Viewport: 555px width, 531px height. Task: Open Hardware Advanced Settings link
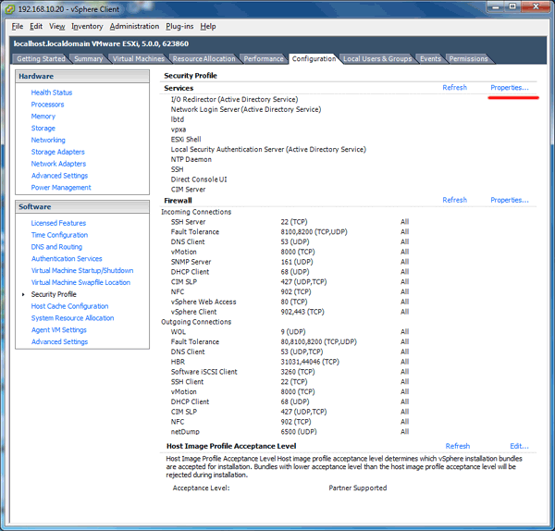point(59,176)
